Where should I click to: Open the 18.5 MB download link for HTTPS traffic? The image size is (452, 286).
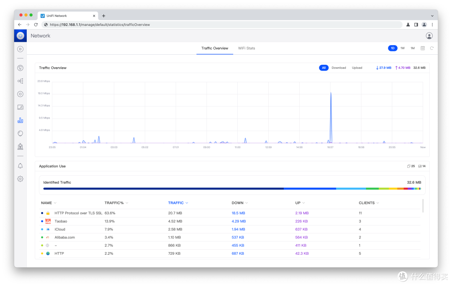pos(238,213)
